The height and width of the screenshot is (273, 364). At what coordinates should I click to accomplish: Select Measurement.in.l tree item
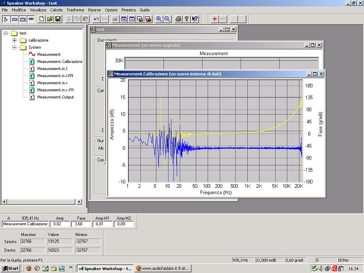click(52, 69)
